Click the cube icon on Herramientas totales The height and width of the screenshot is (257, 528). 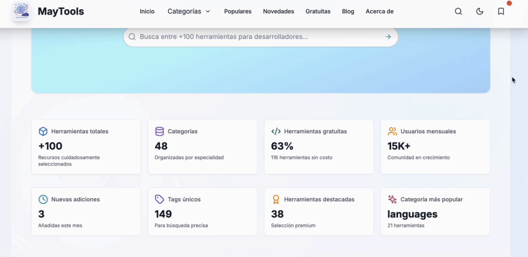[43, 131]
